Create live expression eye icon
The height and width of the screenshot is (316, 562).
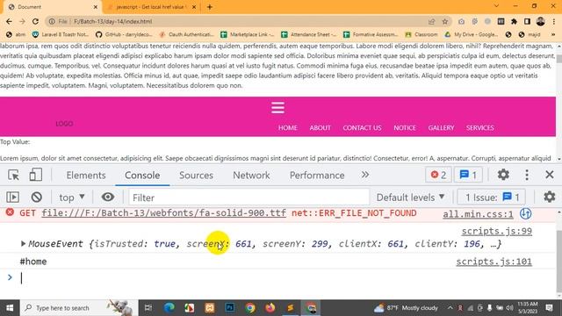point(107,197)
